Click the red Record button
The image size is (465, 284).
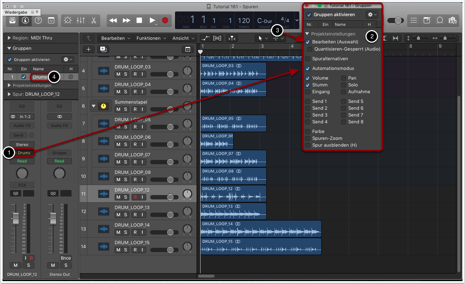pyautogui.click(x=165, y=20)
